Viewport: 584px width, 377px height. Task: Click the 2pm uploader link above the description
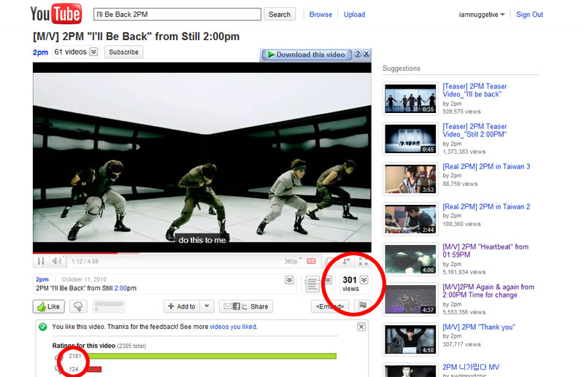point(42,279)
